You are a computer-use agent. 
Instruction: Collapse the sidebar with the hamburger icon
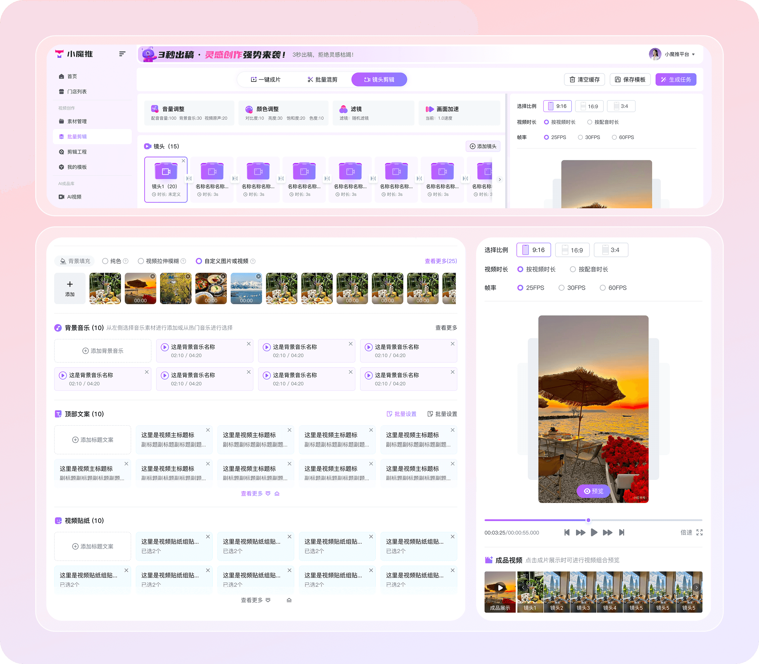coord(122,54)
